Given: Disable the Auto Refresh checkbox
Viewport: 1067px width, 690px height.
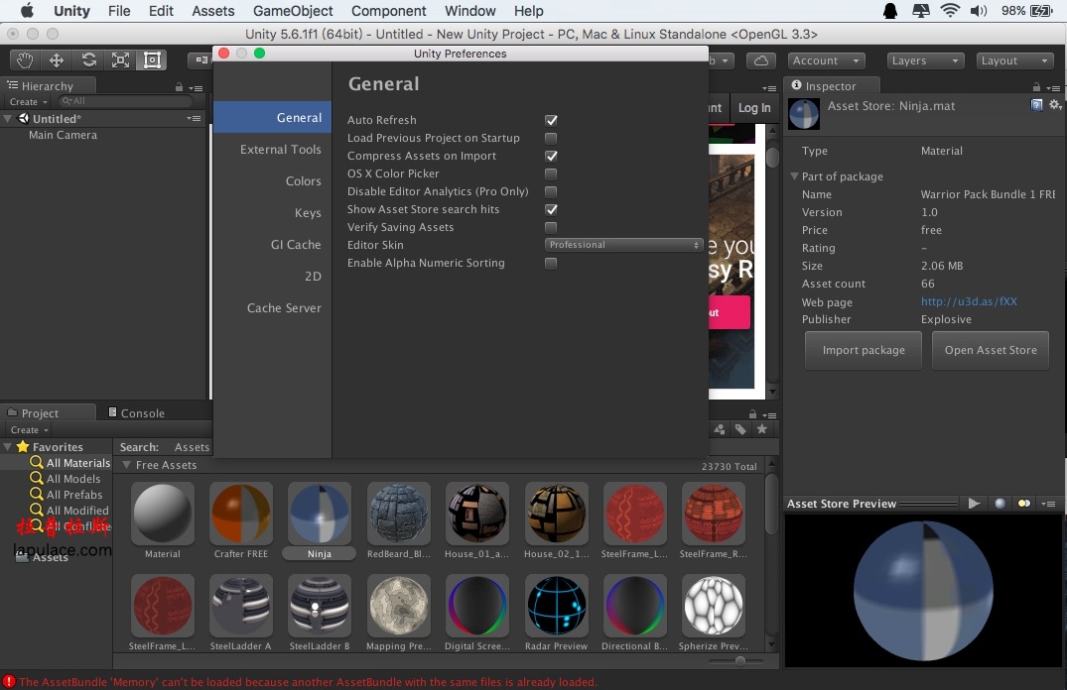Looking at the screenshot, I should (551, 120).
